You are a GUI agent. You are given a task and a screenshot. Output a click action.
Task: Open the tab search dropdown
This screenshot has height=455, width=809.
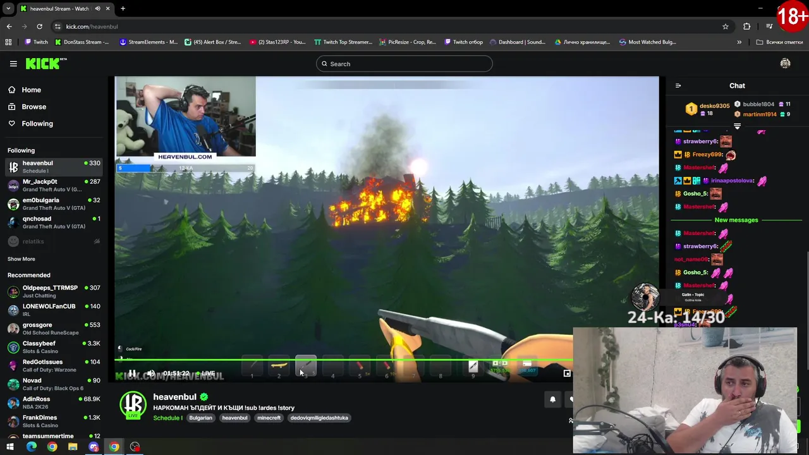tap(8, 9)
